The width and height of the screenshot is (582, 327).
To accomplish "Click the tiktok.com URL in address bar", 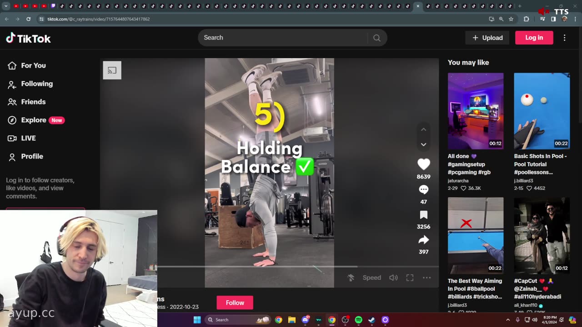I will tap(99, 19).
